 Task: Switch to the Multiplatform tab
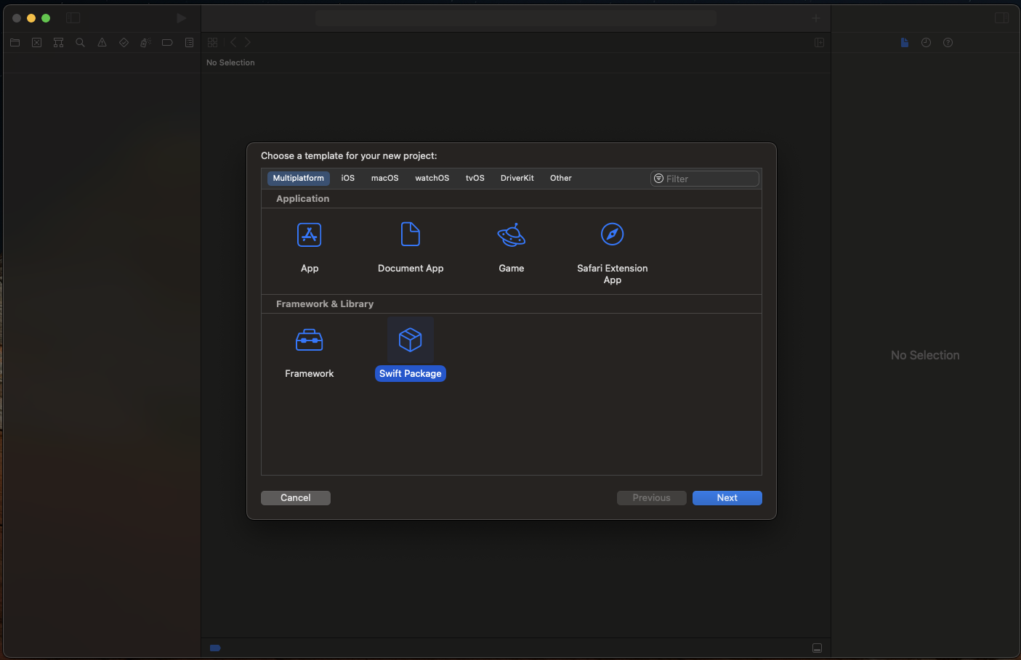tap(299, 179)
